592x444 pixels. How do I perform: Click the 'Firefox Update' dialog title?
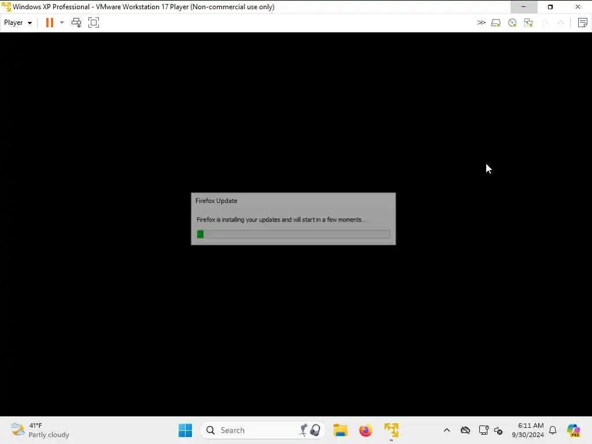click(x=216, y=201)
